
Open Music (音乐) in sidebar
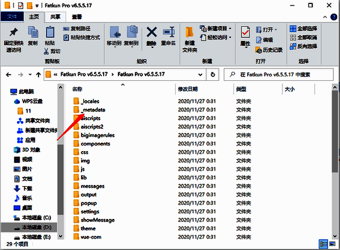pyautogui.click(x=23, y=198)
